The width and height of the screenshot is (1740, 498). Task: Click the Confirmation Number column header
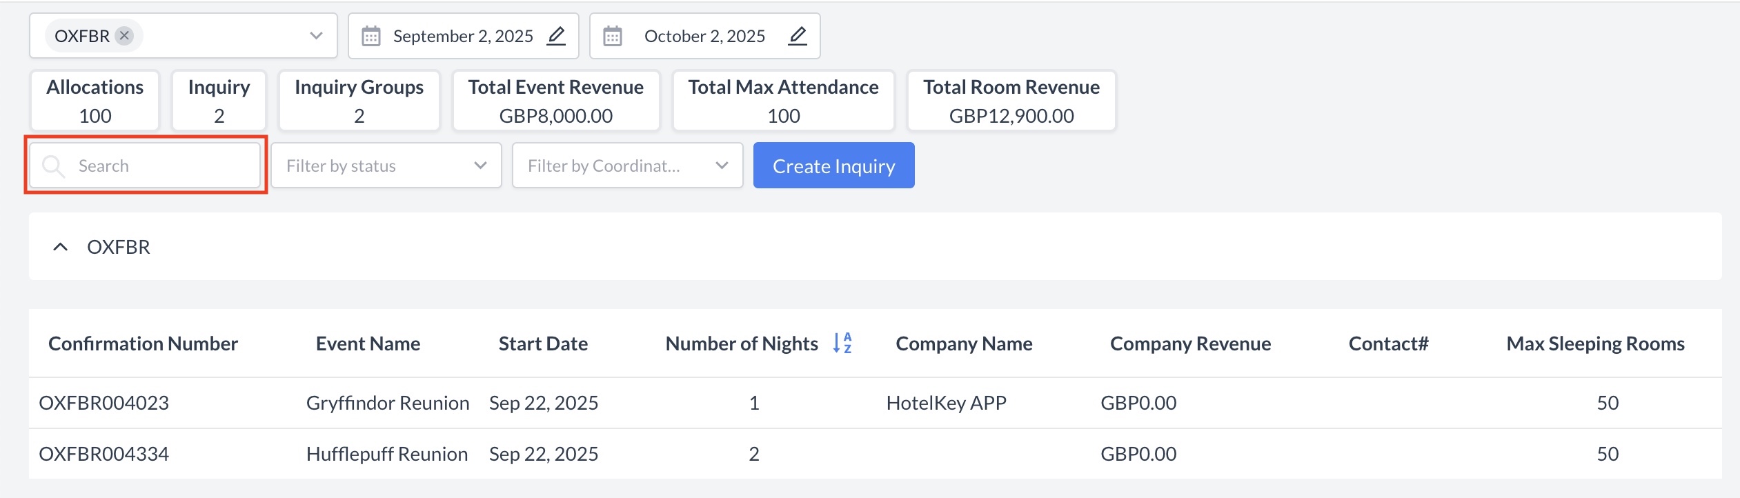(x=143, y=343)
